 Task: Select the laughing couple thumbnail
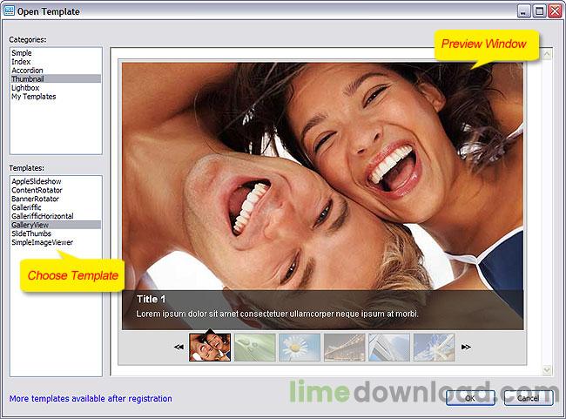pyautogui.click(x=210, y=347)
